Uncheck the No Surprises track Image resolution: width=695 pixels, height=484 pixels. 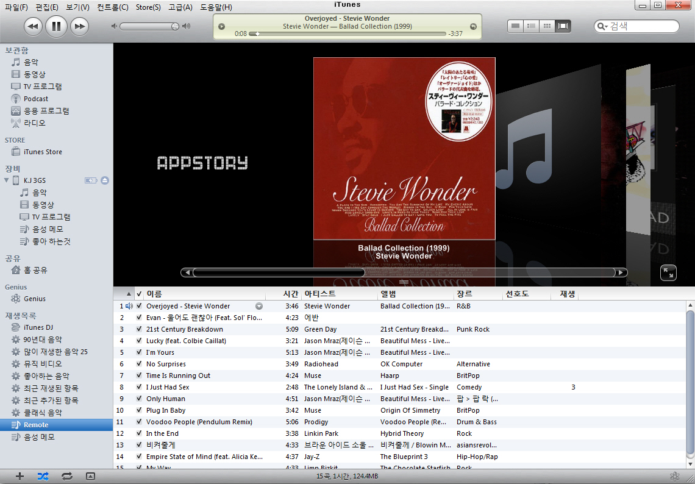click(x=140, y=364)
